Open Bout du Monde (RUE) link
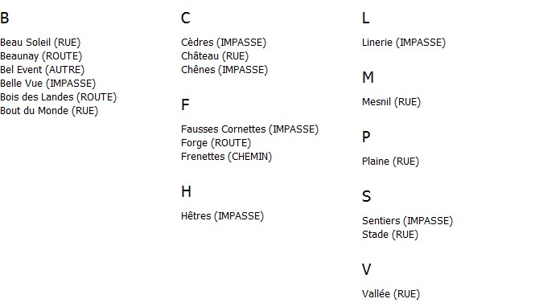Viewport: 543px width, 307px height. coord(49,111)
